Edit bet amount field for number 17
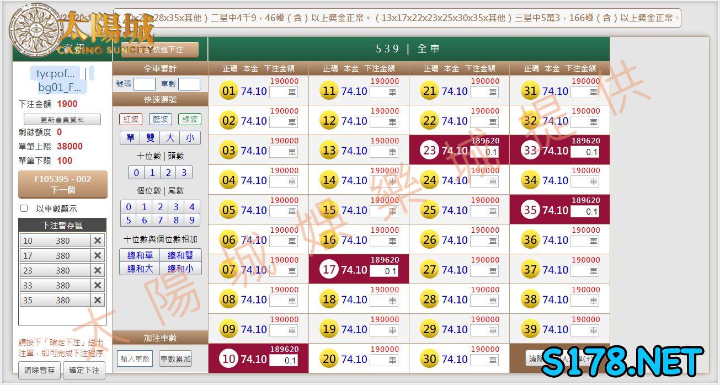The height and width of the screenshot is (385, 720). pos(384,271)
